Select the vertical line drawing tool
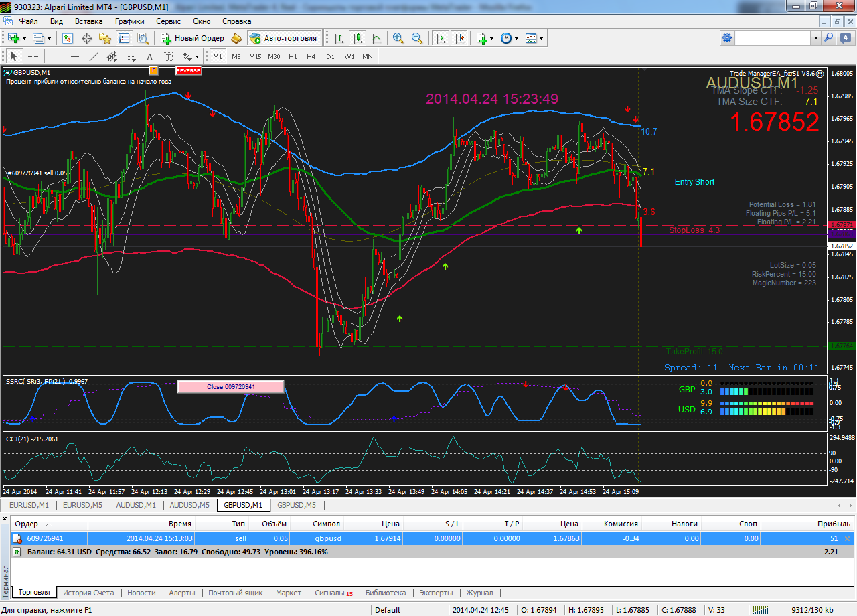The width and height of the screenshot is (857, 616). (x=56, y=56)
